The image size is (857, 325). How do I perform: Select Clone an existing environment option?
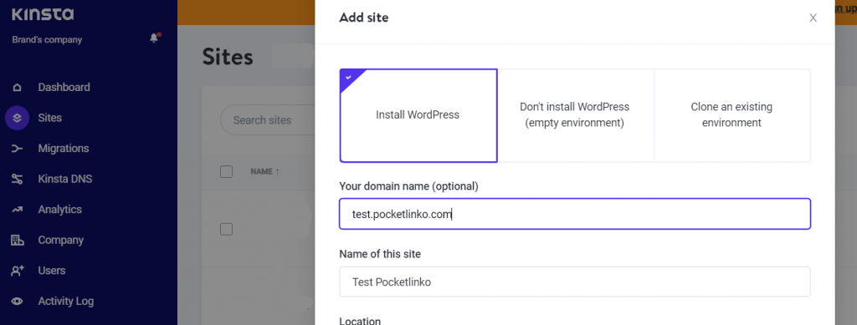coord(731,115)
